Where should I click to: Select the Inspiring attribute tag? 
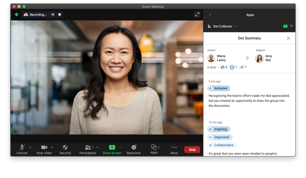219,129
